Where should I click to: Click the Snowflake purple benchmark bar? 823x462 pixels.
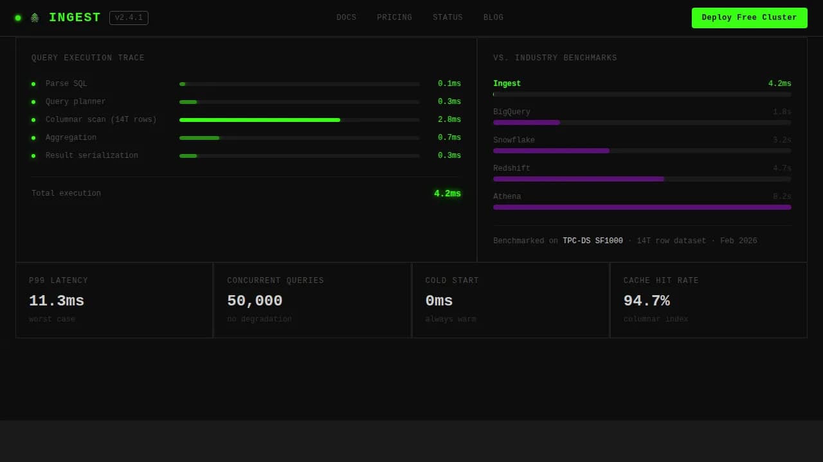coord(551,151)
